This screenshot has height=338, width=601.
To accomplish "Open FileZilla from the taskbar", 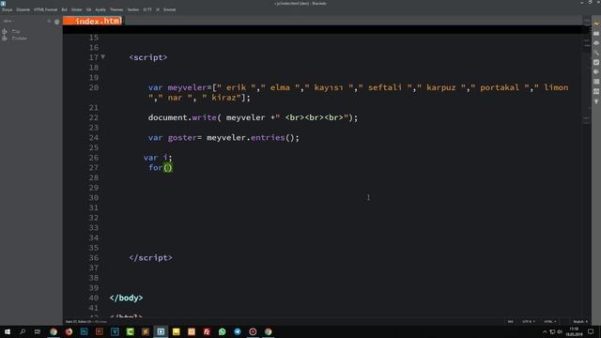I will click(207, 331).
